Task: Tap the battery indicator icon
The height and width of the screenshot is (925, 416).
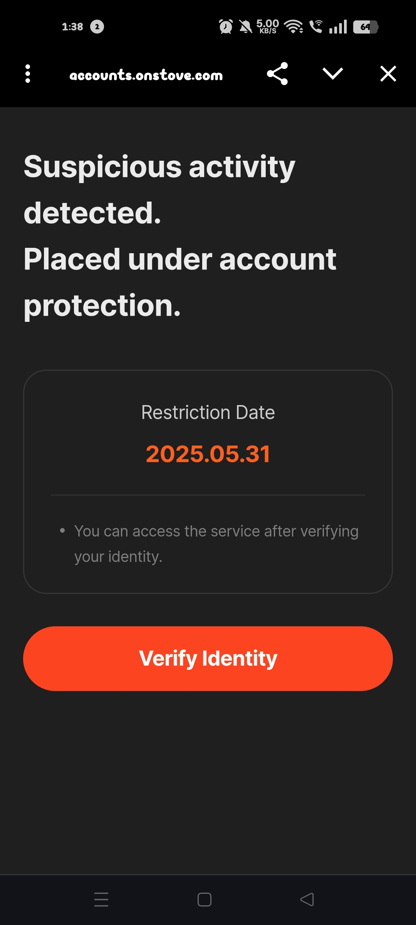Action: click(366, 27)
